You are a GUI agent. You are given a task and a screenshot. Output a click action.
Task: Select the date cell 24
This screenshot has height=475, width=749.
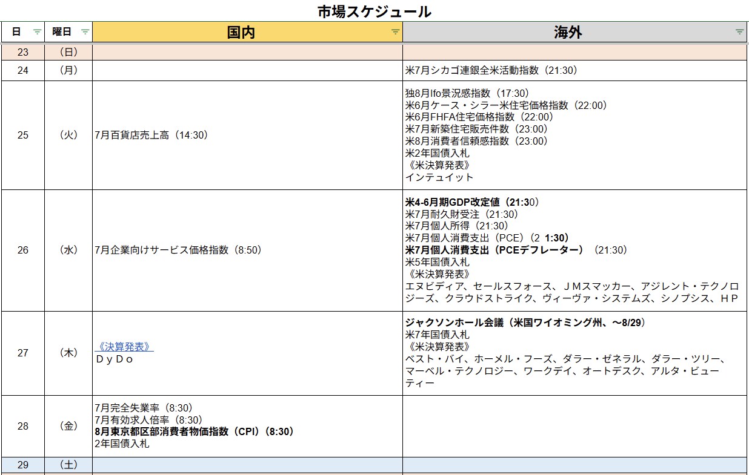[22, 70]
